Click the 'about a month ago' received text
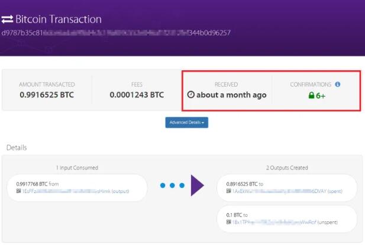The width and height of the screenshot is (365, 245). pos(231,94)
